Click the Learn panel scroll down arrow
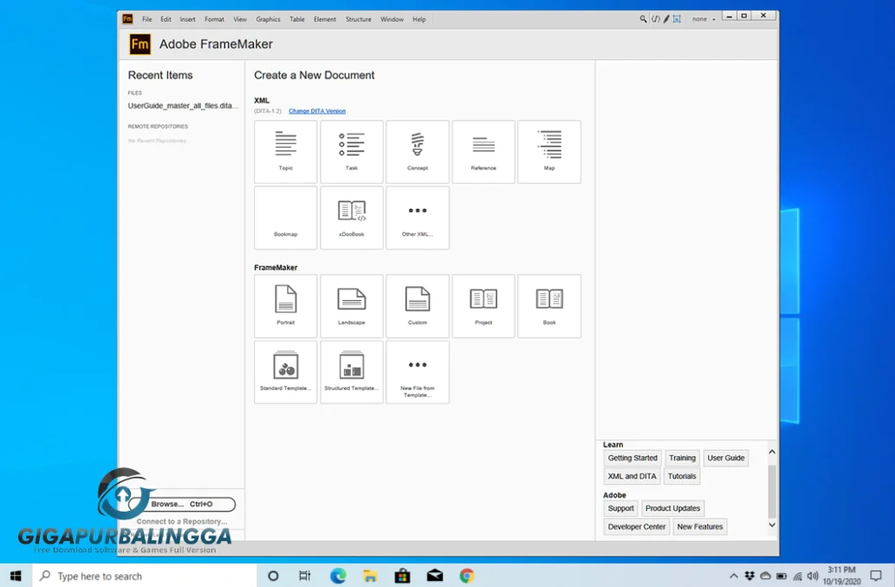The height and width of the screenshot is (587, 895). click(x=772, y=525)
